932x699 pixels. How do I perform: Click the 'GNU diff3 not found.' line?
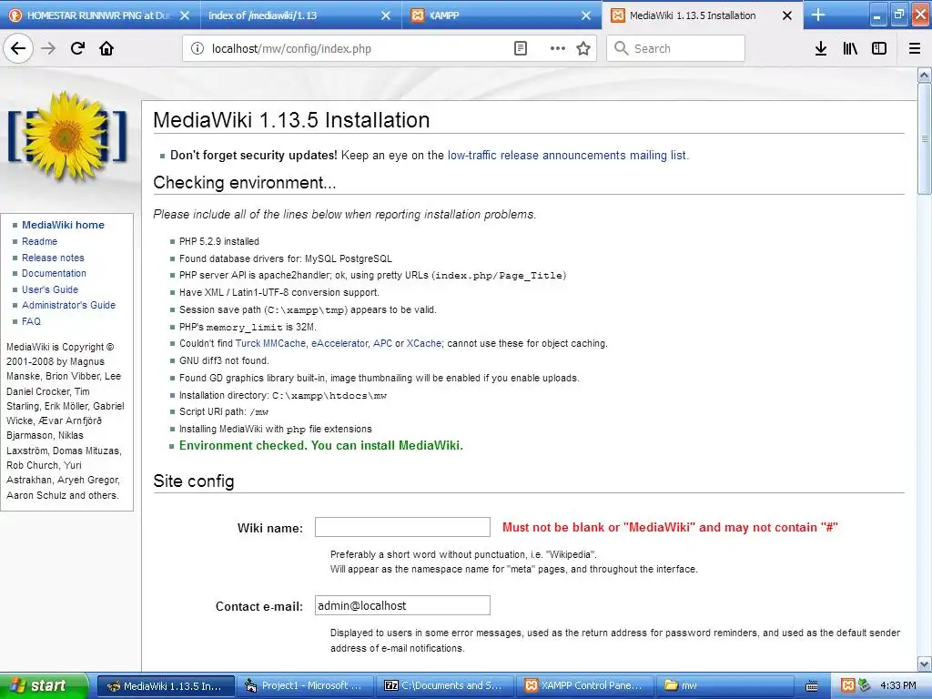(x=224, y=360)
